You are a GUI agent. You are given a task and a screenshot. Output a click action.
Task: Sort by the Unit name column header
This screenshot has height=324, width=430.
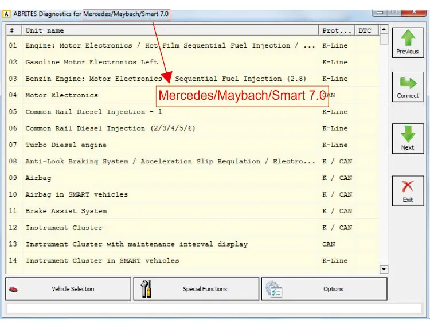(170, 30)
